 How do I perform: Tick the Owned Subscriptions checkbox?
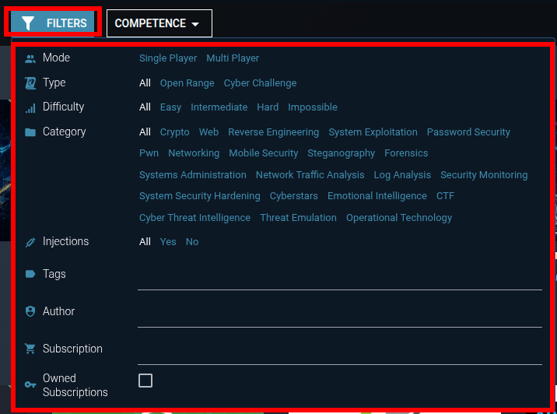145,381
